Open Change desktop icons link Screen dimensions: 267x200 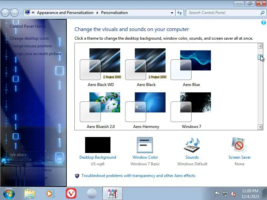click(x=29, y=38)
